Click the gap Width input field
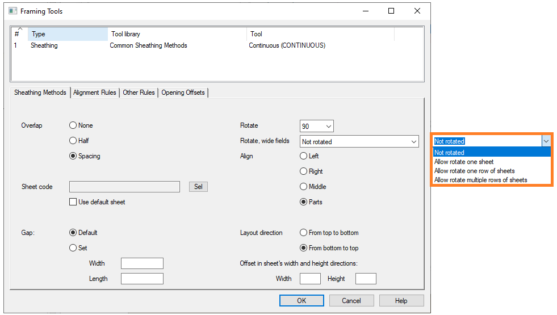This screenshot has height=315, width=557. 142,263
